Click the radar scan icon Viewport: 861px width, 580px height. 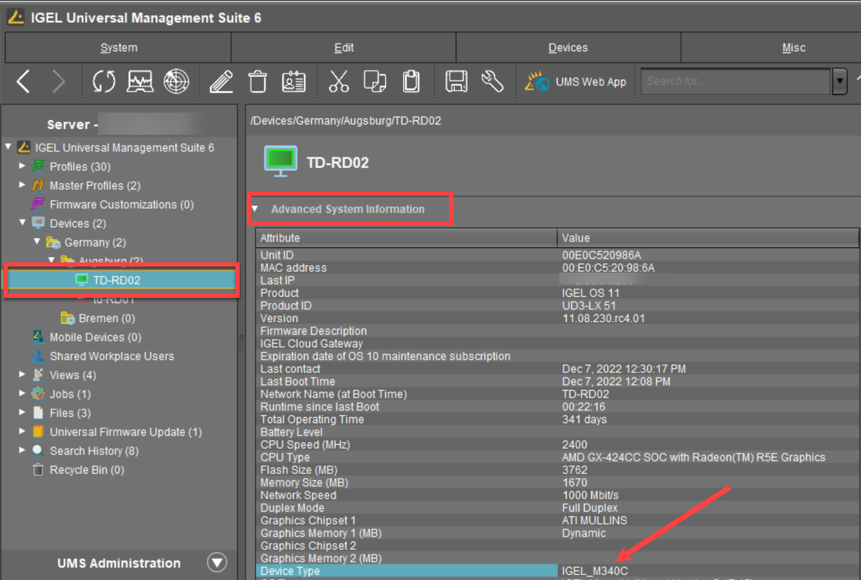tap(176, 81)
